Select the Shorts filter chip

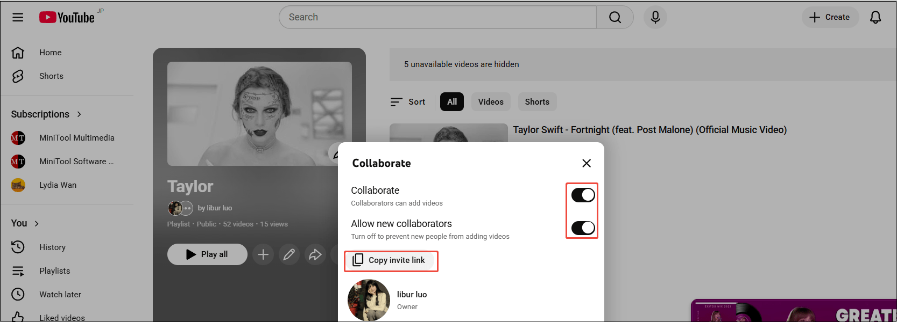coord(537,102)
